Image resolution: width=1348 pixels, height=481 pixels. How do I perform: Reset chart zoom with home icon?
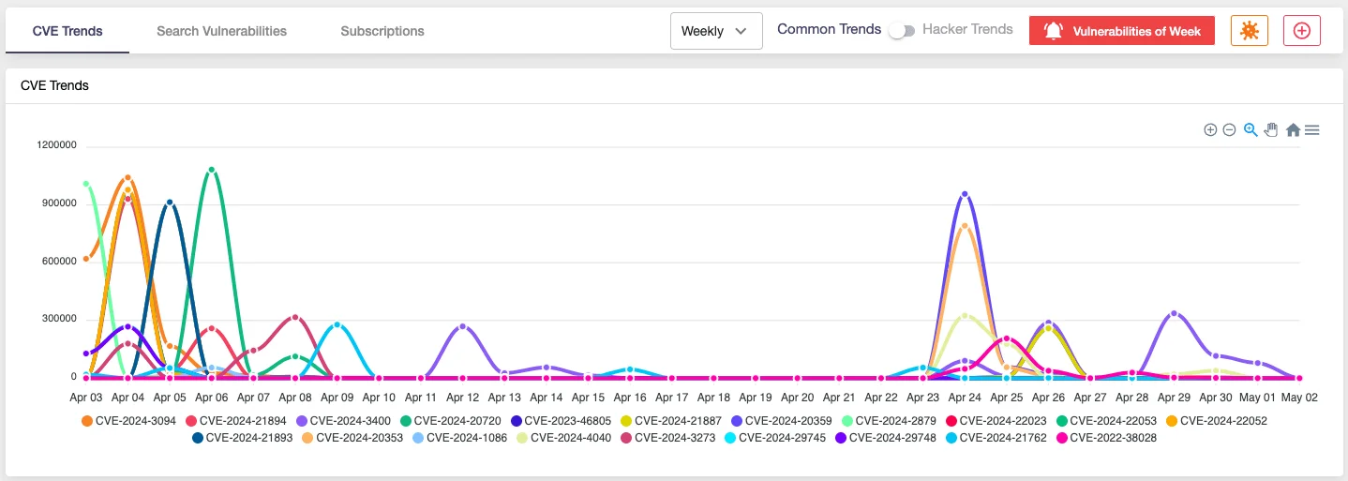point(1293,130)
